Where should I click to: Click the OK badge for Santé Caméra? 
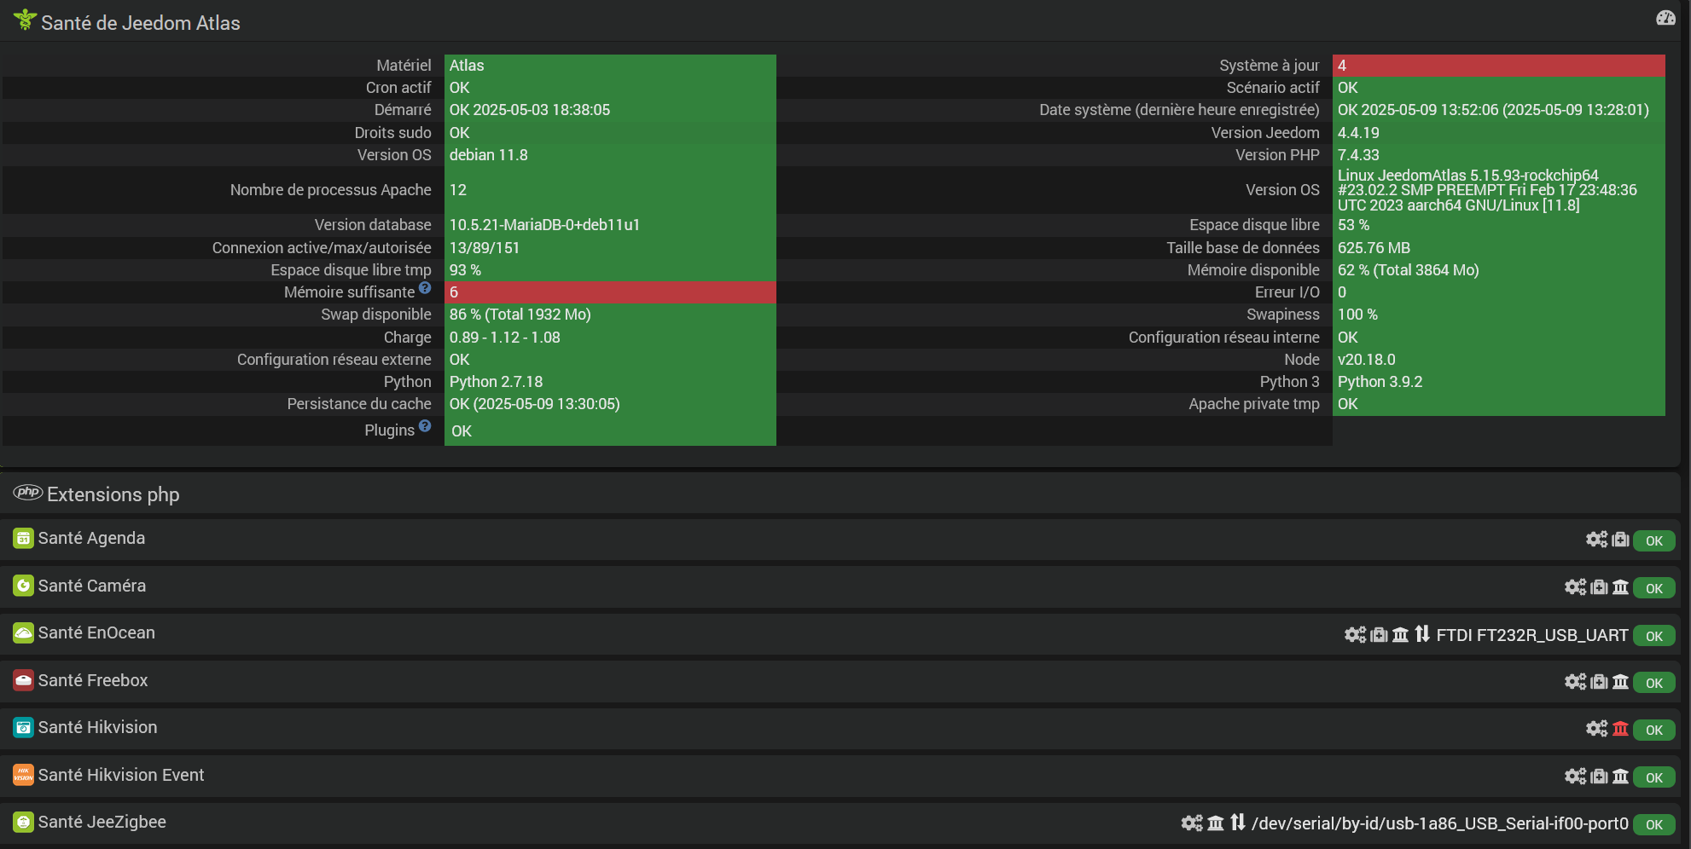point(1654,588)
